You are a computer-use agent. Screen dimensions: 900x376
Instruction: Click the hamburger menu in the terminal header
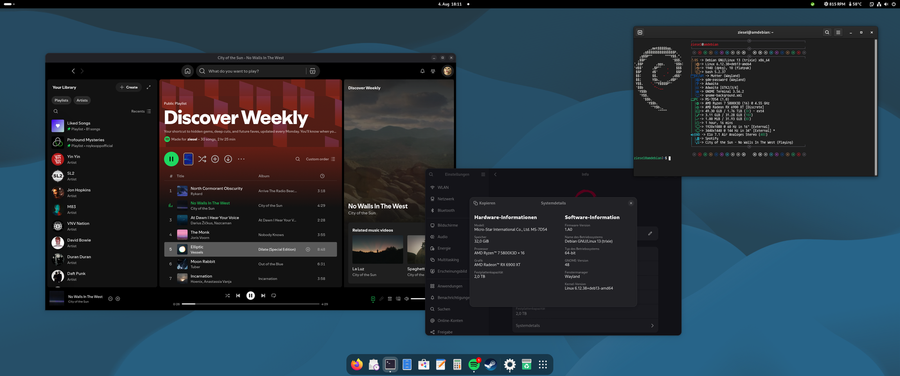[x=838, y=32]
